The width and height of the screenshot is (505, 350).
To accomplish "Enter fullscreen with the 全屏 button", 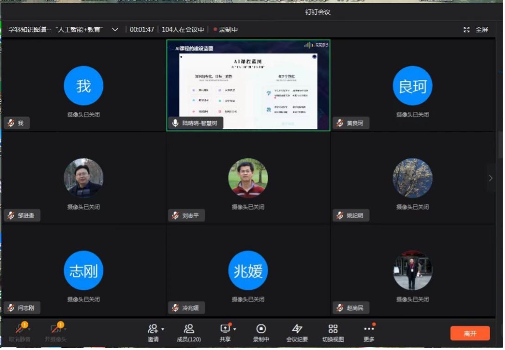I will 476,30.
